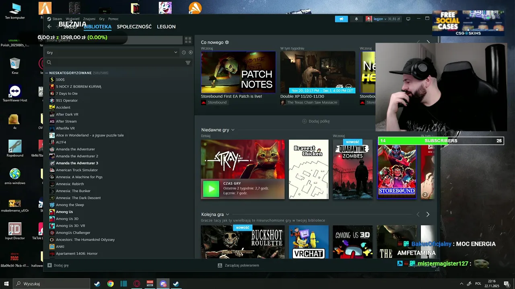This screenshot has height=289, width=515.
Task: Switch to the SPOŁECZNOŚĆ tab
Action: click(x=134, y=26)
